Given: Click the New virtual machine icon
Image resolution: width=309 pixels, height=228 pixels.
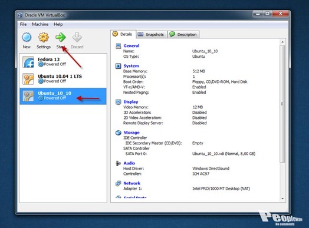Looking at the screenshot, I should click(x=27, y=37).
